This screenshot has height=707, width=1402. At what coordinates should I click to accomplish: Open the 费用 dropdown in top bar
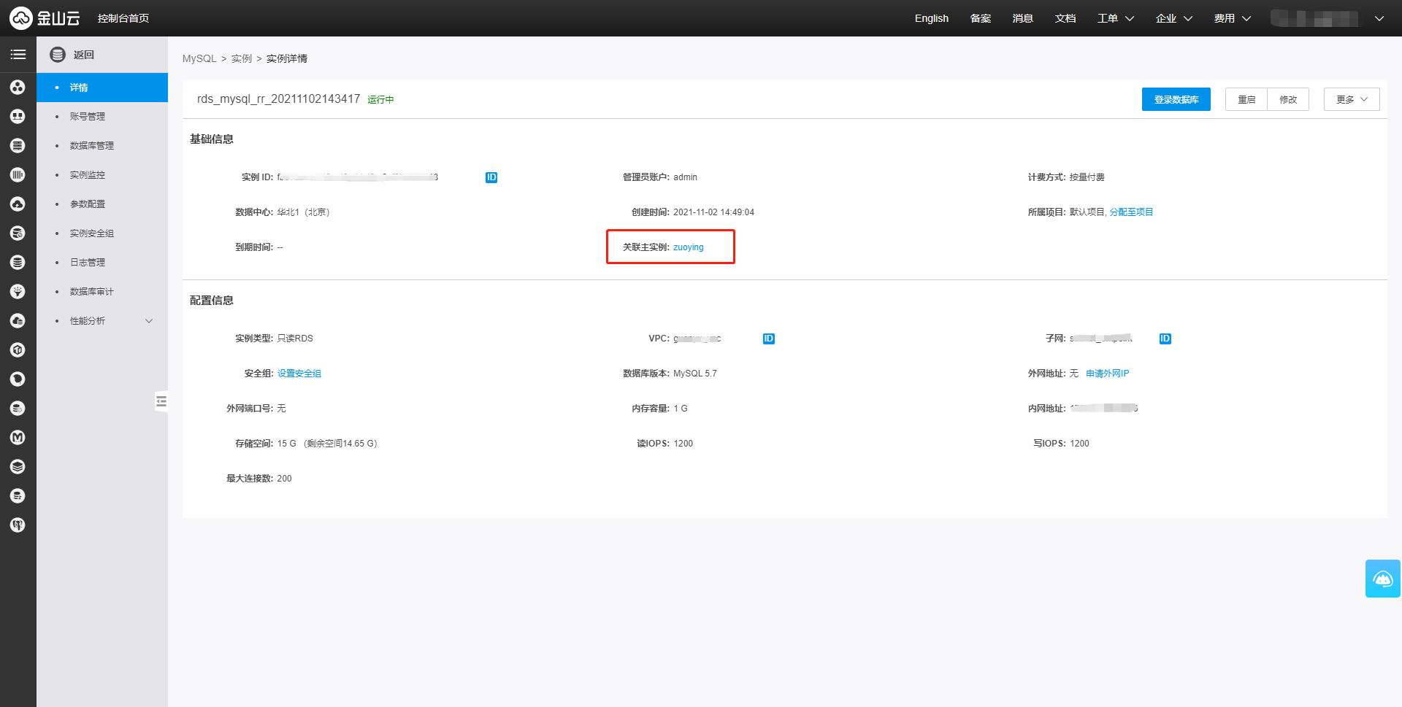click(1232, 18)
